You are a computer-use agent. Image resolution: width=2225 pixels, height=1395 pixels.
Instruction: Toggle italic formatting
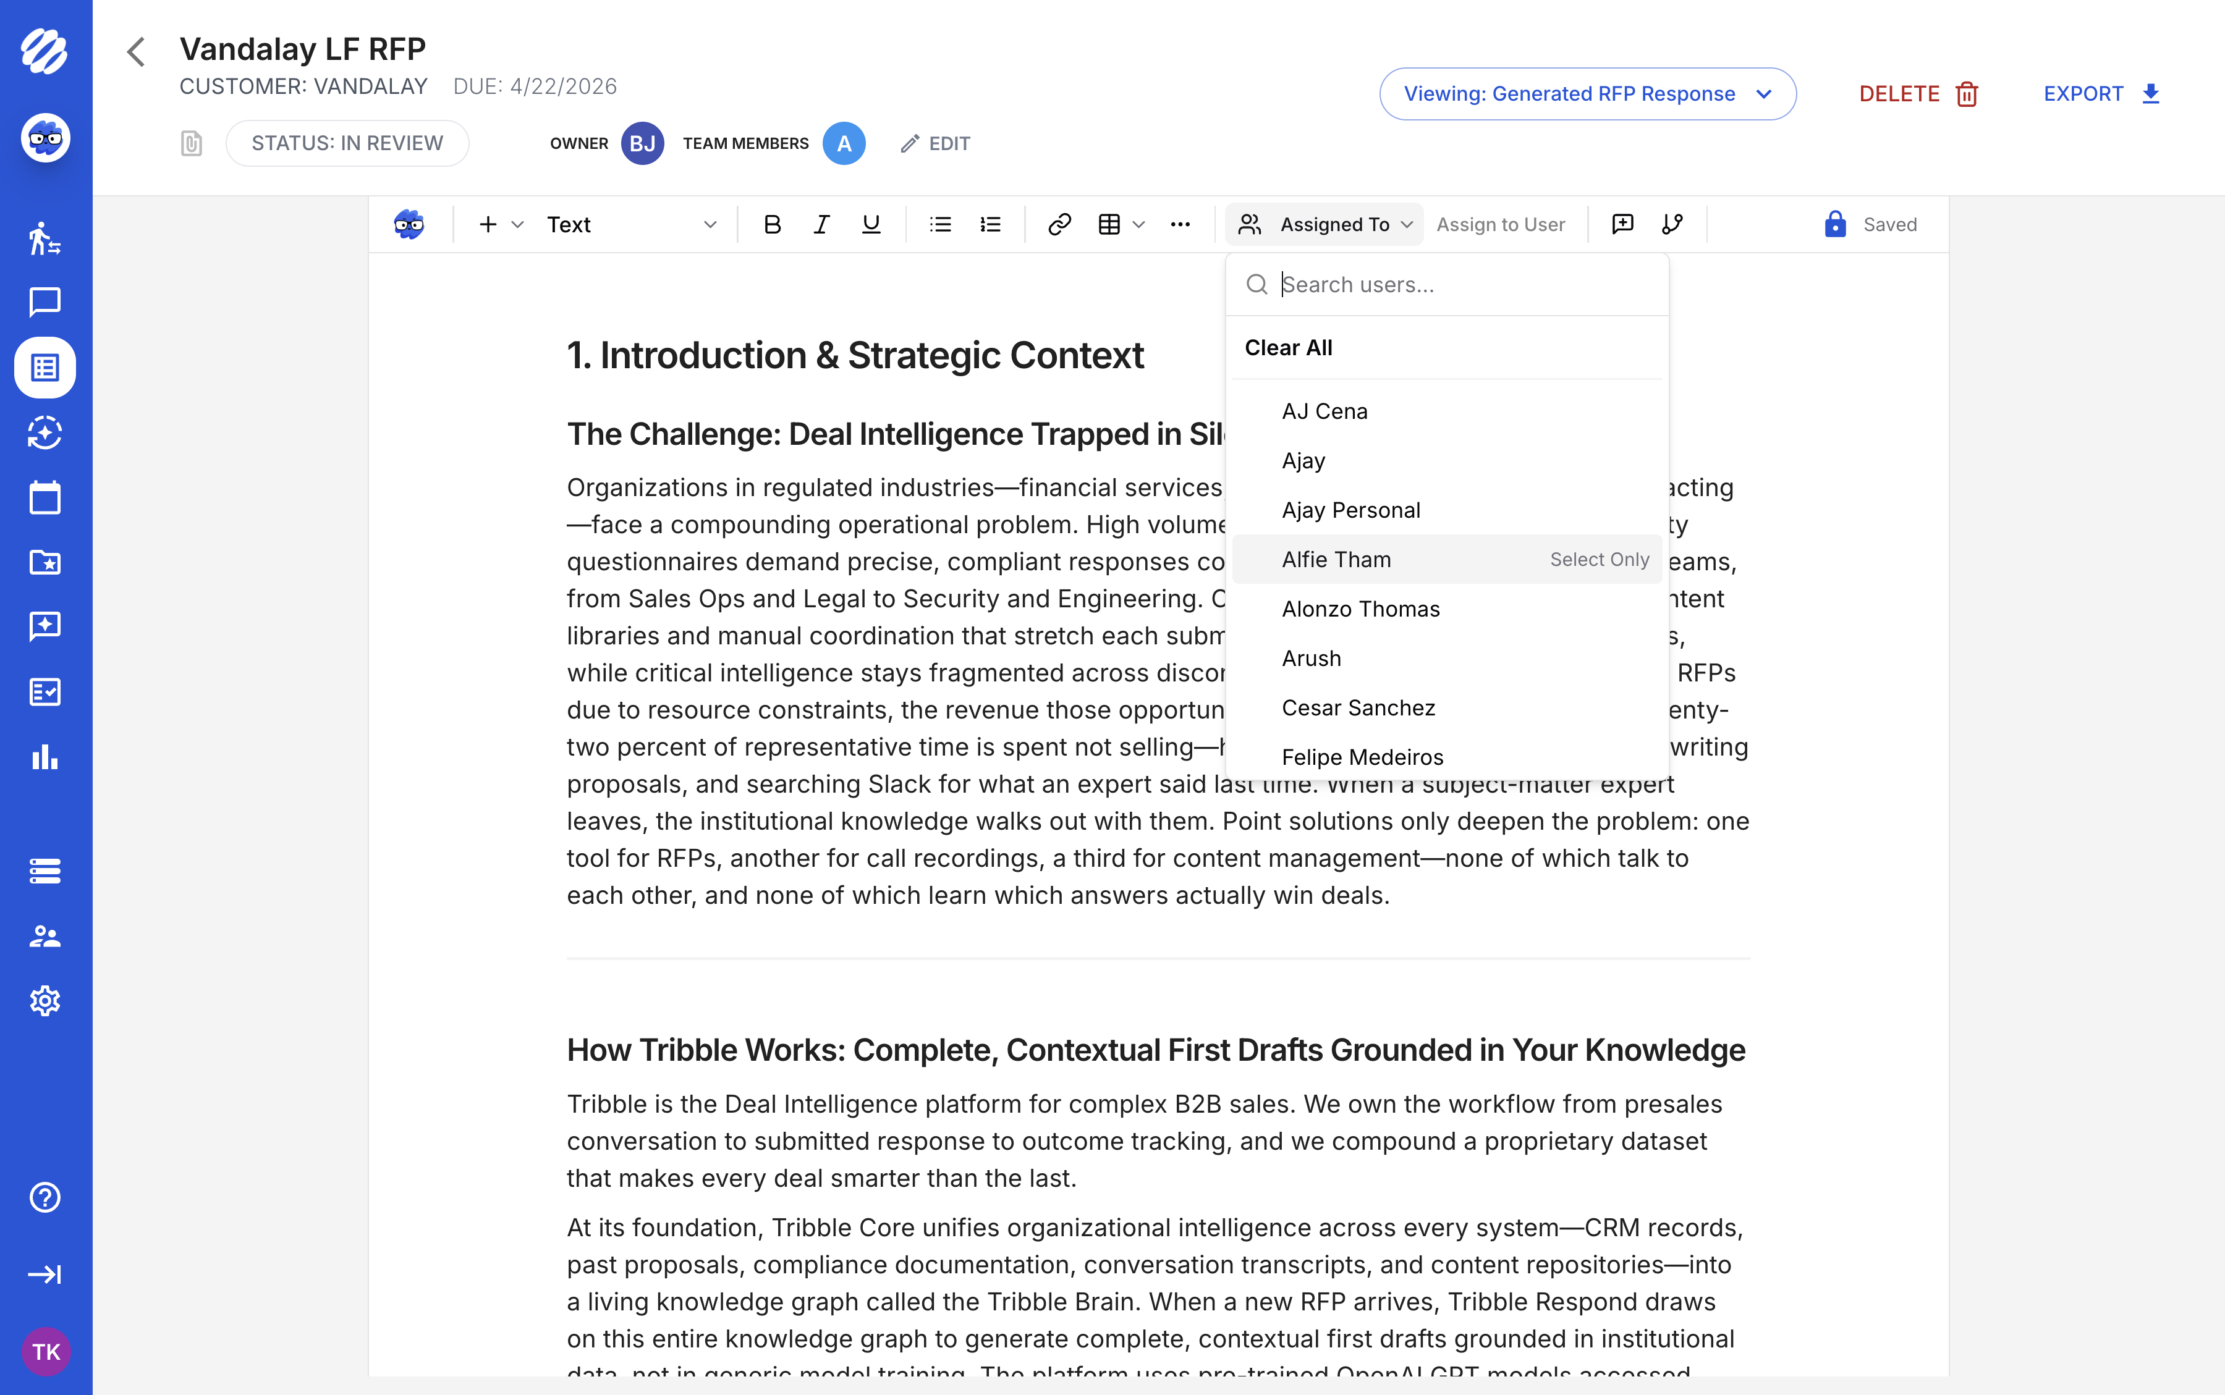(x=821, y=224)
